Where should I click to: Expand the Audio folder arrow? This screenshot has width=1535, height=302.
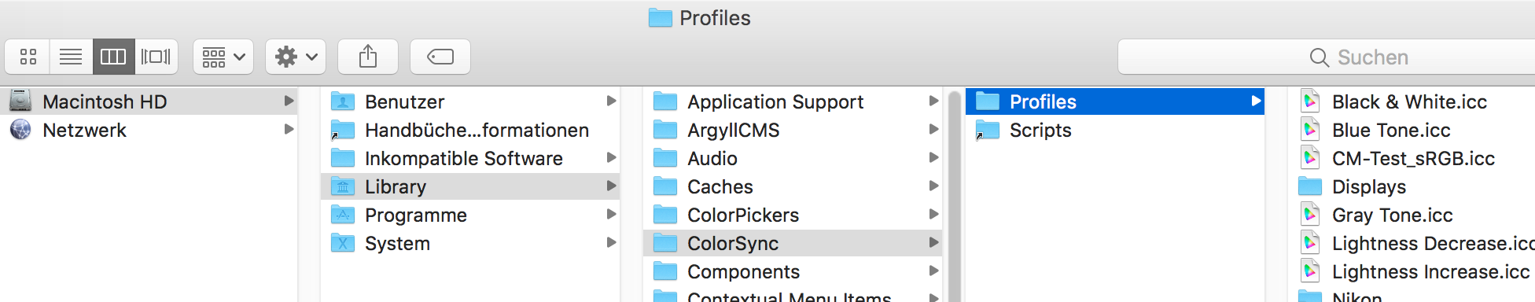933,157
